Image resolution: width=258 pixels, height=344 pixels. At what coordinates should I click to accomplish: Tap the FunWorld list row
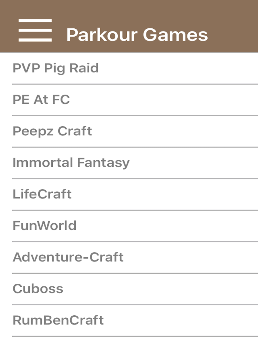coord(129,226)
